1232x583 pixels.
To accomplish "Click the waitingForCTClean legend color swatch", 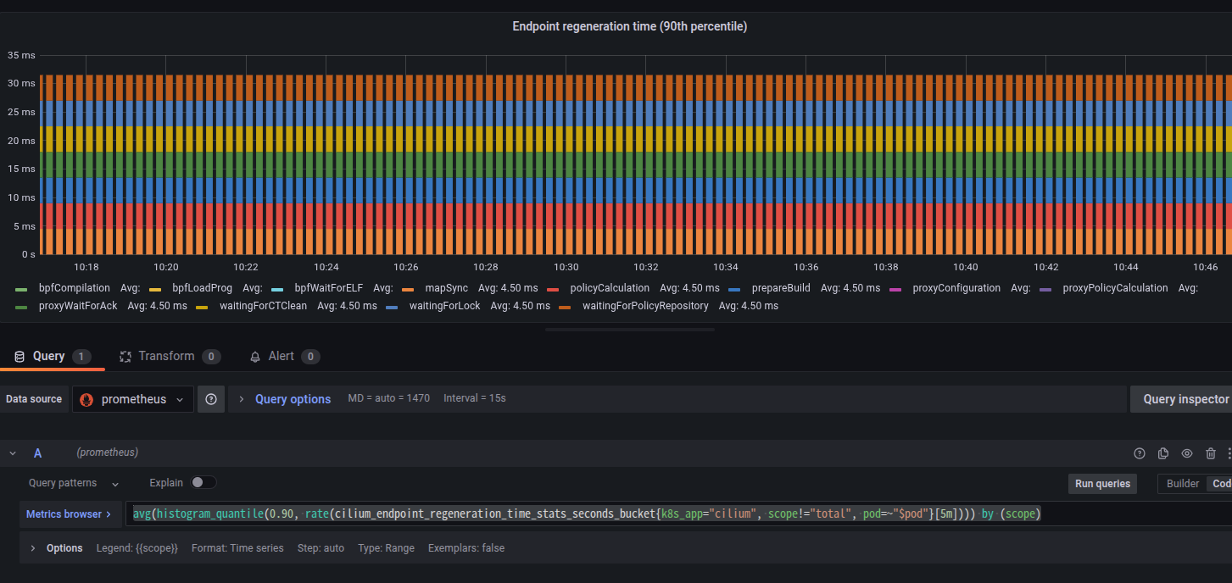I will (x=202, y=307).
